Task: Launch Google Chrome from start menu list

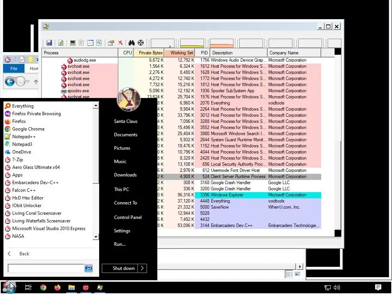Action: pos(49,129)
